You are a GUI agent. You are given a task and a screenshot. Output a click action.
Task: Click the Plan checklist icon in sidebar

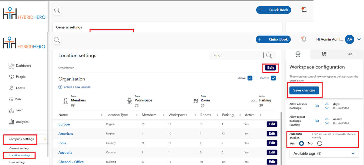[11, 99]
